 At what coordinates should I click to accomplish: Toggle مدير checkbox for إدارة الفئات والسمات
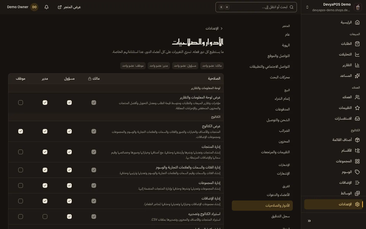pyautogui.click(x=45, y=170)
